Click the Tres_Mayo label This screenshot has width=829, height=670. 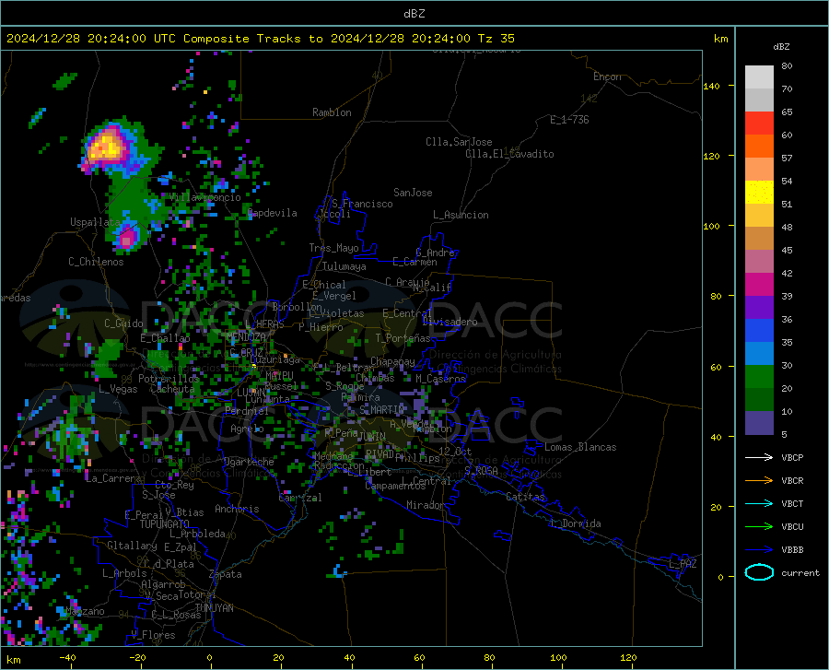tap(333, 248)
